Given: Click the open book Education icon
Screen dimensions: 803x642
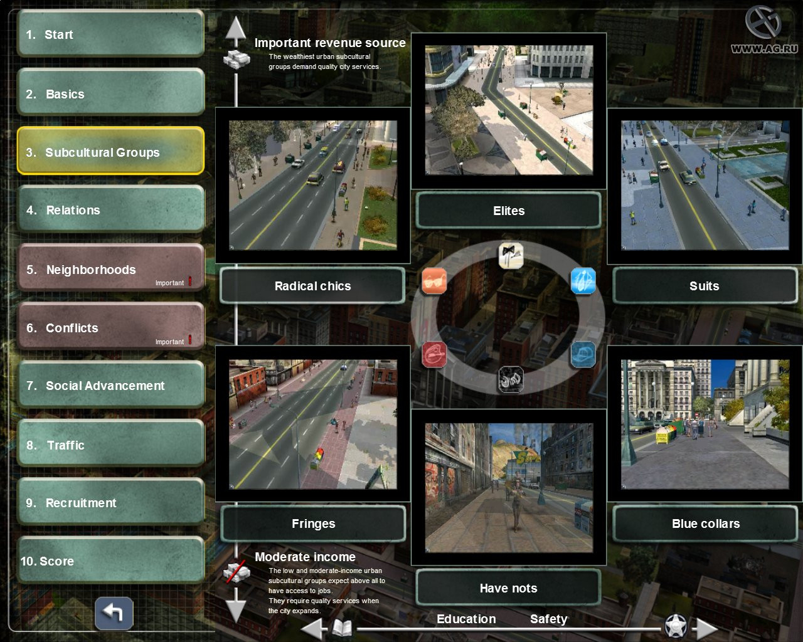Looking at the screenshot, I should (x=342, y=628).
